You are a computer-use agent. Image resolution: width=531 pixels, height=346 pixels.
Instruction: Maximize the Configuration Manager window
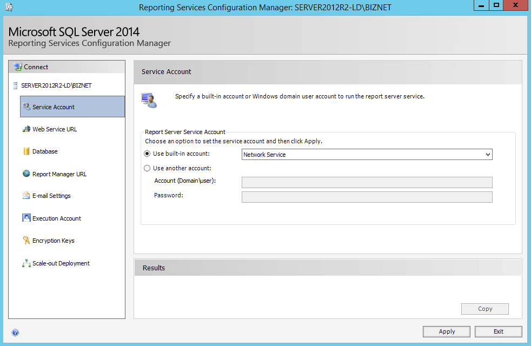point(496,5)
